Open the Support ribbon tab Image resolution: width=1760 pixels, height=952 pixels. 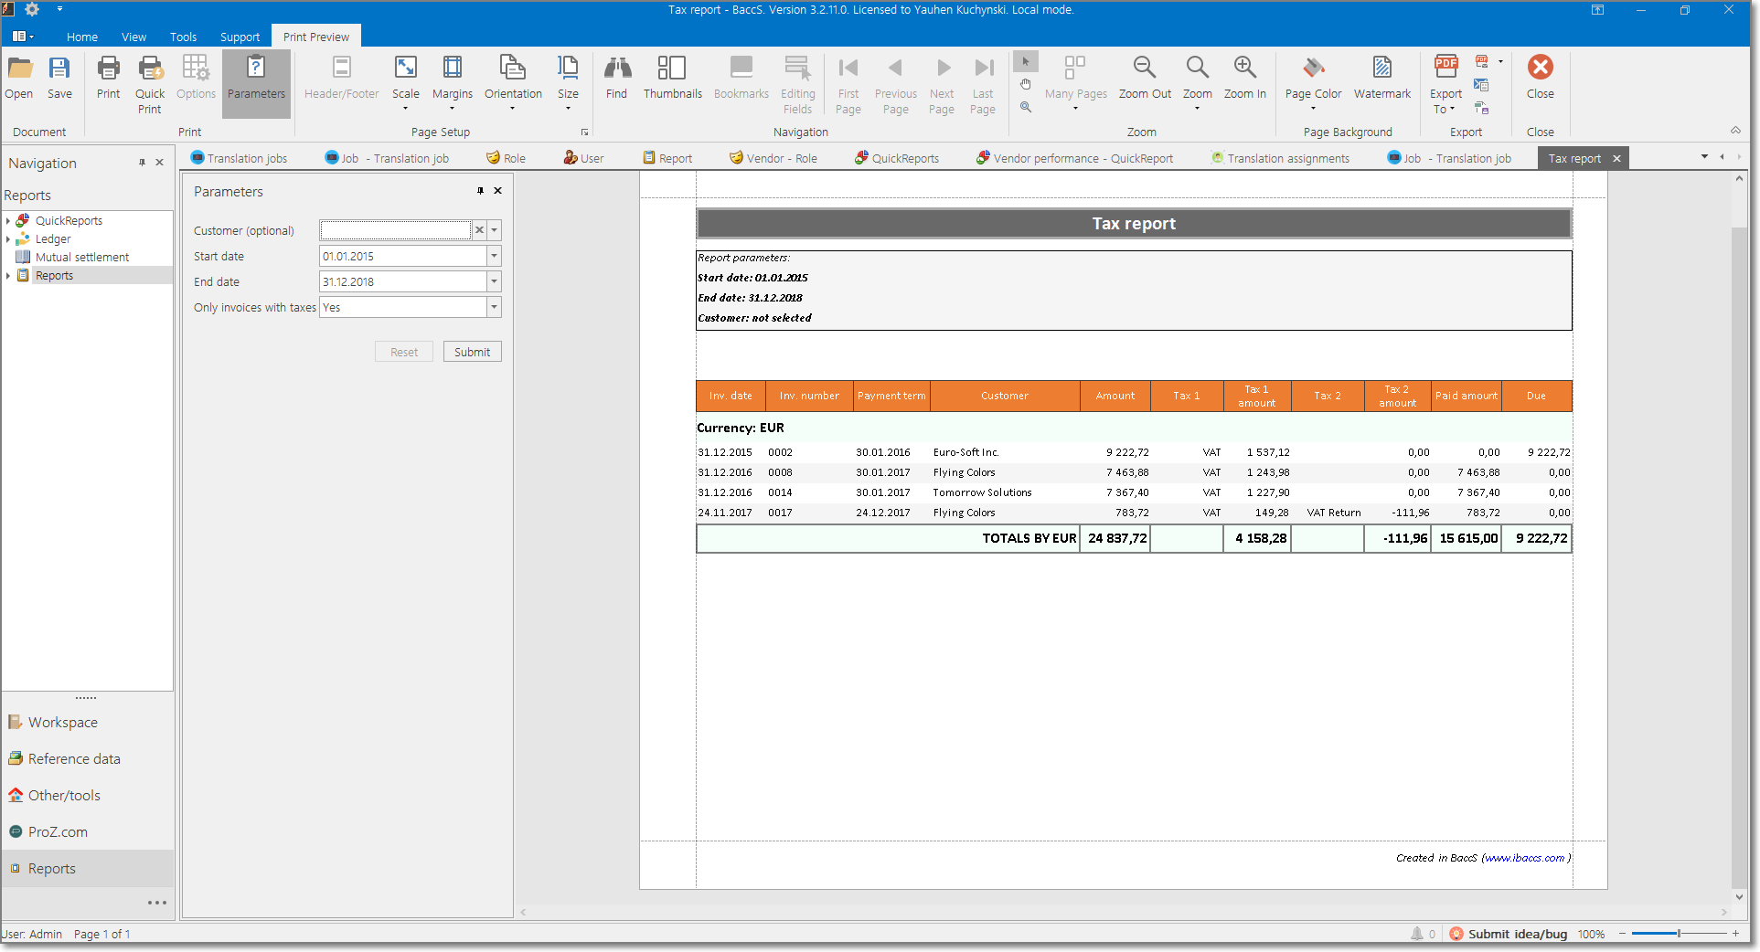[x=240, y=37]
